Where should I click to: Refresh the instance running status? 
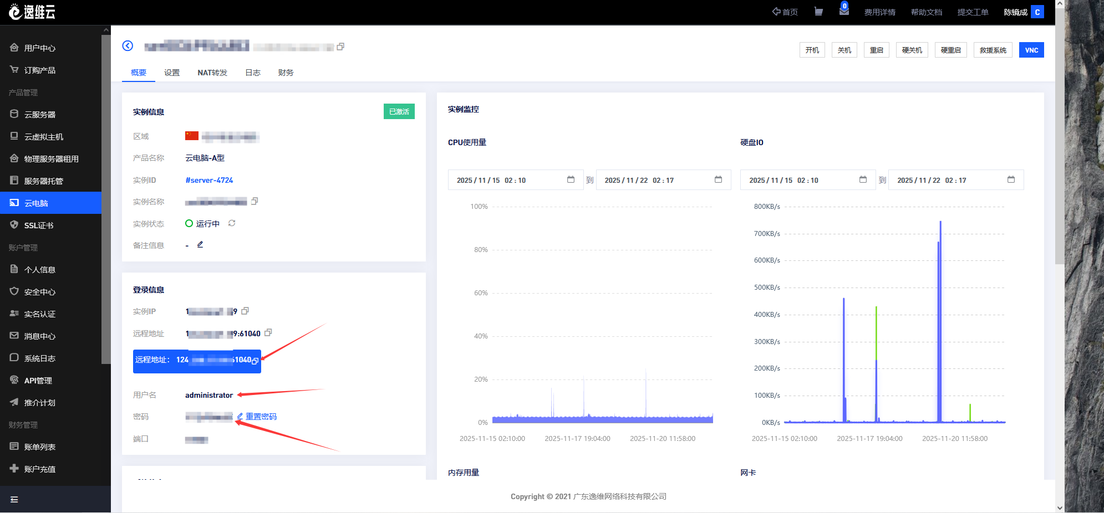[232, 223]
